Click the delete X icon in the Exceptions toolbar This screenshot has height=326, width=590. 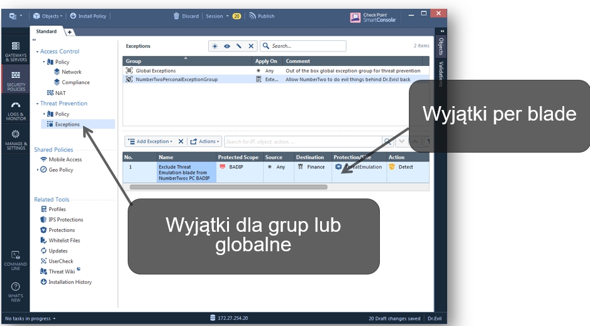tap(251, 46)
